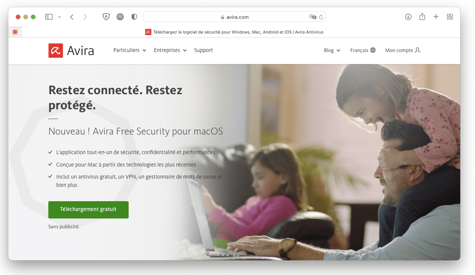Image resolution: width=475 pixels, height=275 pixels.
Task: Open the Support menu item
Action: pyautogui.click(x=204, y=50)
